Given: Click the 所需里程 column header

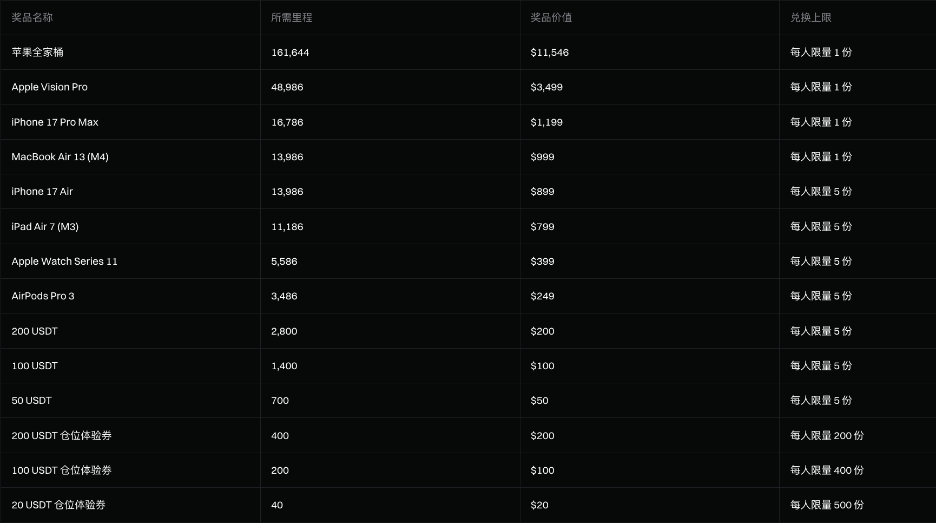Looking at the screenshot, I should pos(292,18).
